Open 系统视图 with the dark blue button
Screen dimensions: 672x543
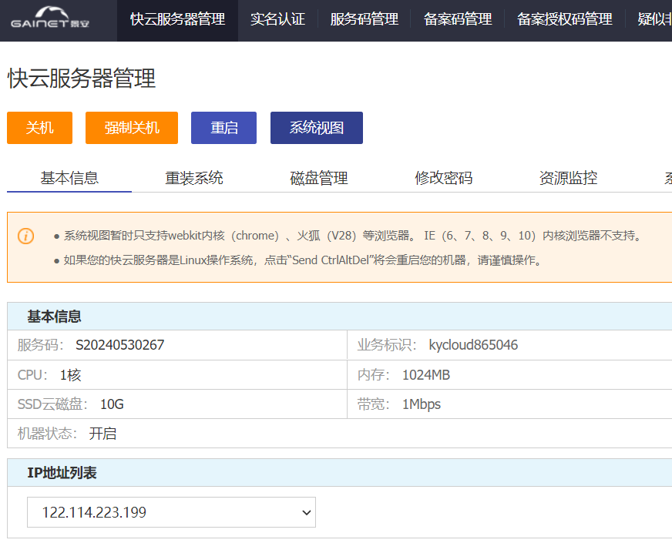pyautogui.click(x=316, y=128)
